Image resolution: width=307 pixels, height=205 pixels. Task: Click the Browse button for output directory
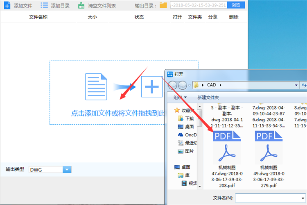click(236, 5)
